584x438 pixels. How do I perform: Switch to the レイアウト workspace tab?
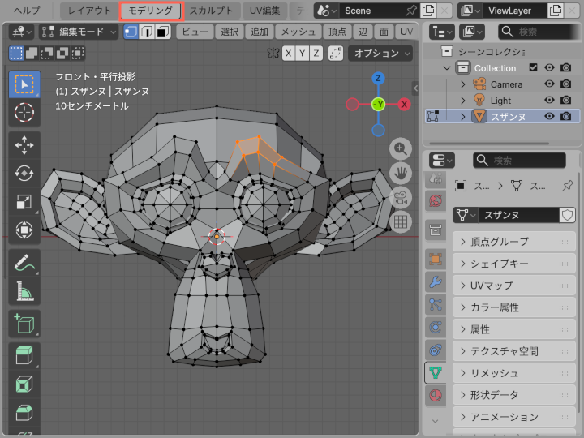click(89, 11)
